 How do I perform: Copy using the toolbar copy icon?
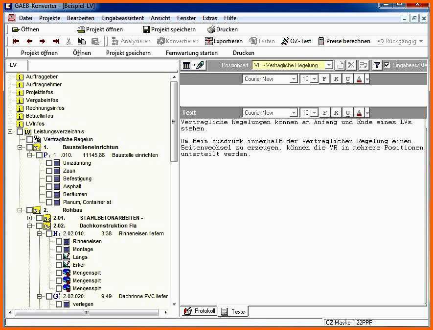[x=82, y=41]
